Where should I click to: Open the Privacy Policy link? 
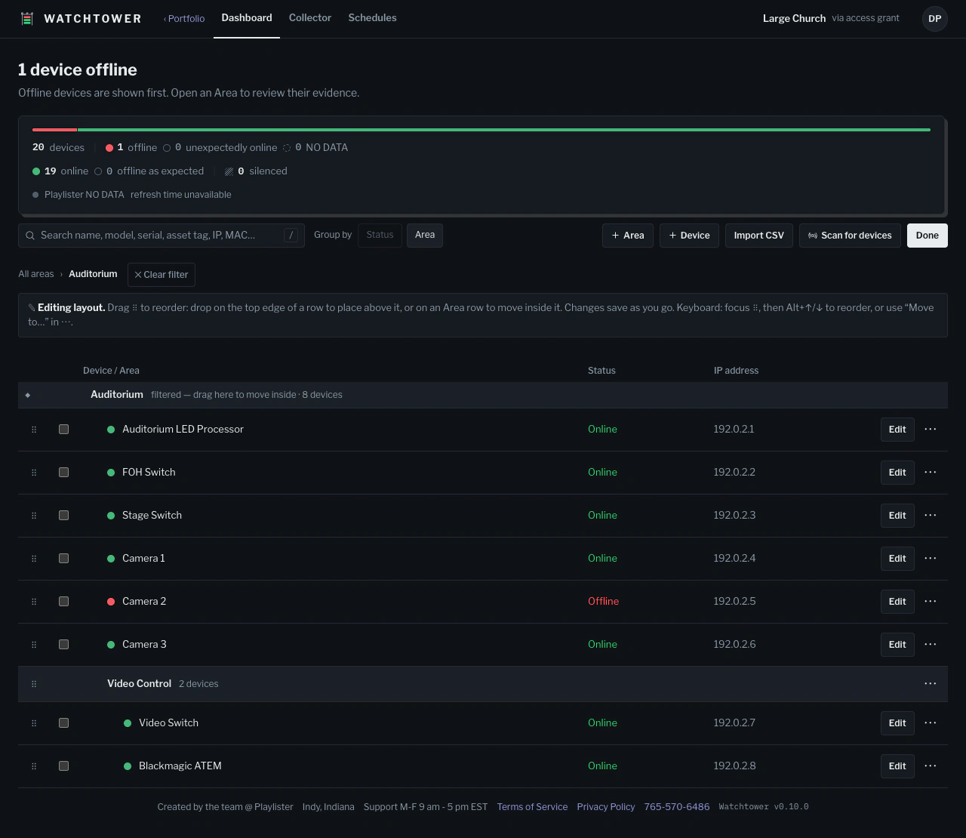pos(606,807)
